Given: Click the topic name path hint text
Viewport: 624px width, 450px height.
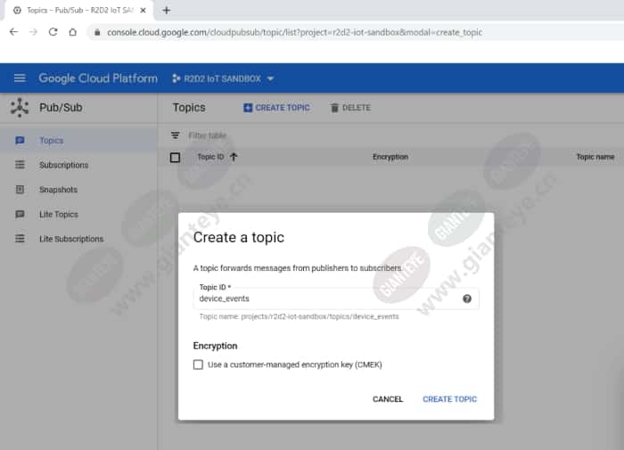Looking at the screenshot, I should (299, 316).
